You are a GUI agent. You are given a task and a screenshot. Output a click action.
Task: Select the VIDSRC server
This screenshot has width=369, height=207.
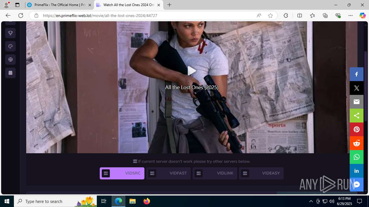point(122,173)
